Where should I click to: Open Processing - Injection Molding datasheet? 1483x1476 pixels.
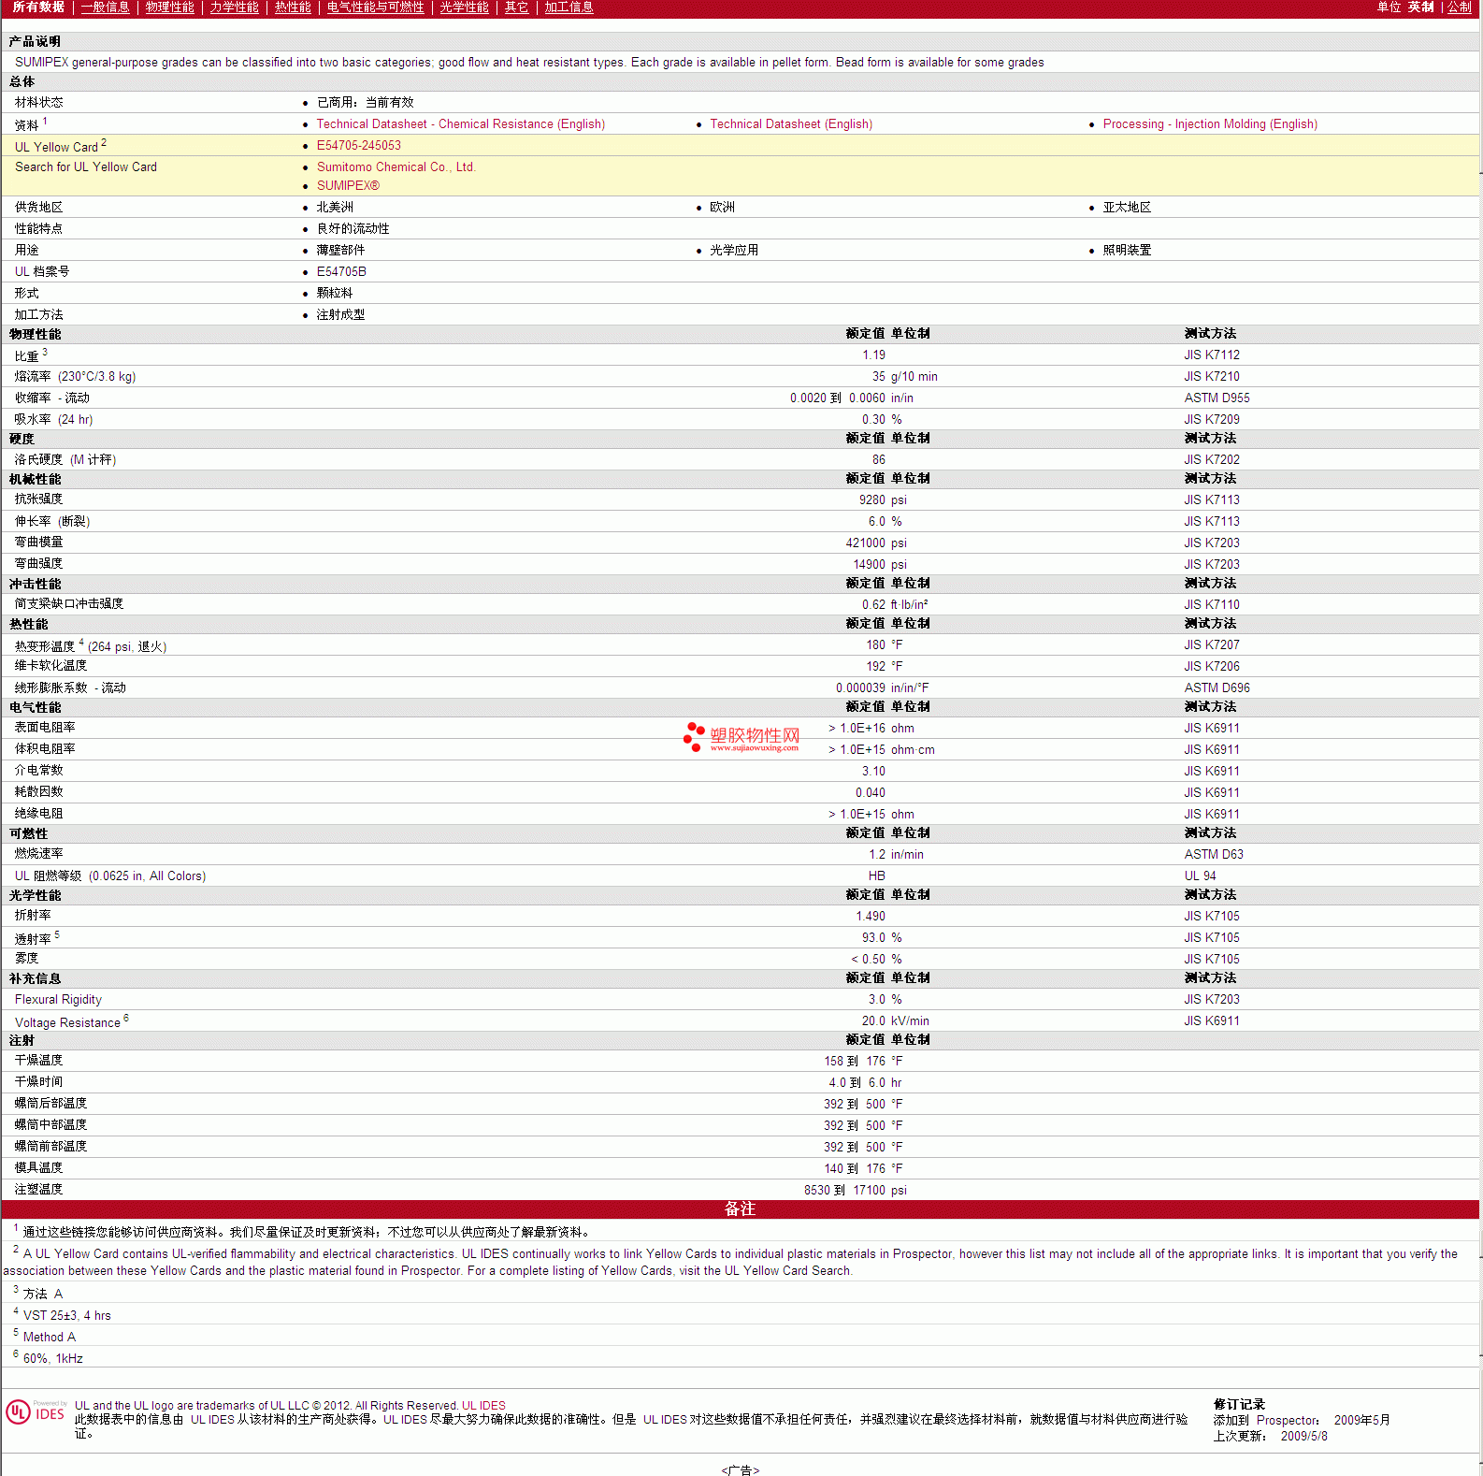(1210, 124)
